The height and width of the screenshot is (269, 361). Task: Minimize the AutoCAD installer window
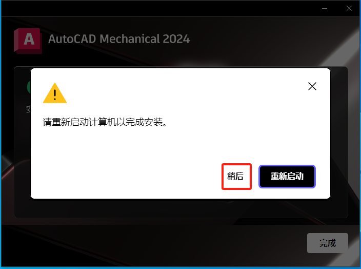[x=325, y=8]
